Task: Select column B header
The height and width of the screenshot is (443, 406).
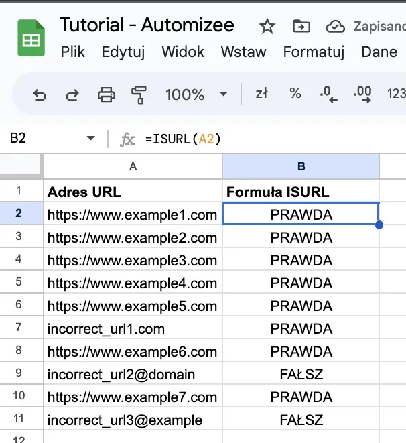Action: pyautogui.click(x=301, y=166)
